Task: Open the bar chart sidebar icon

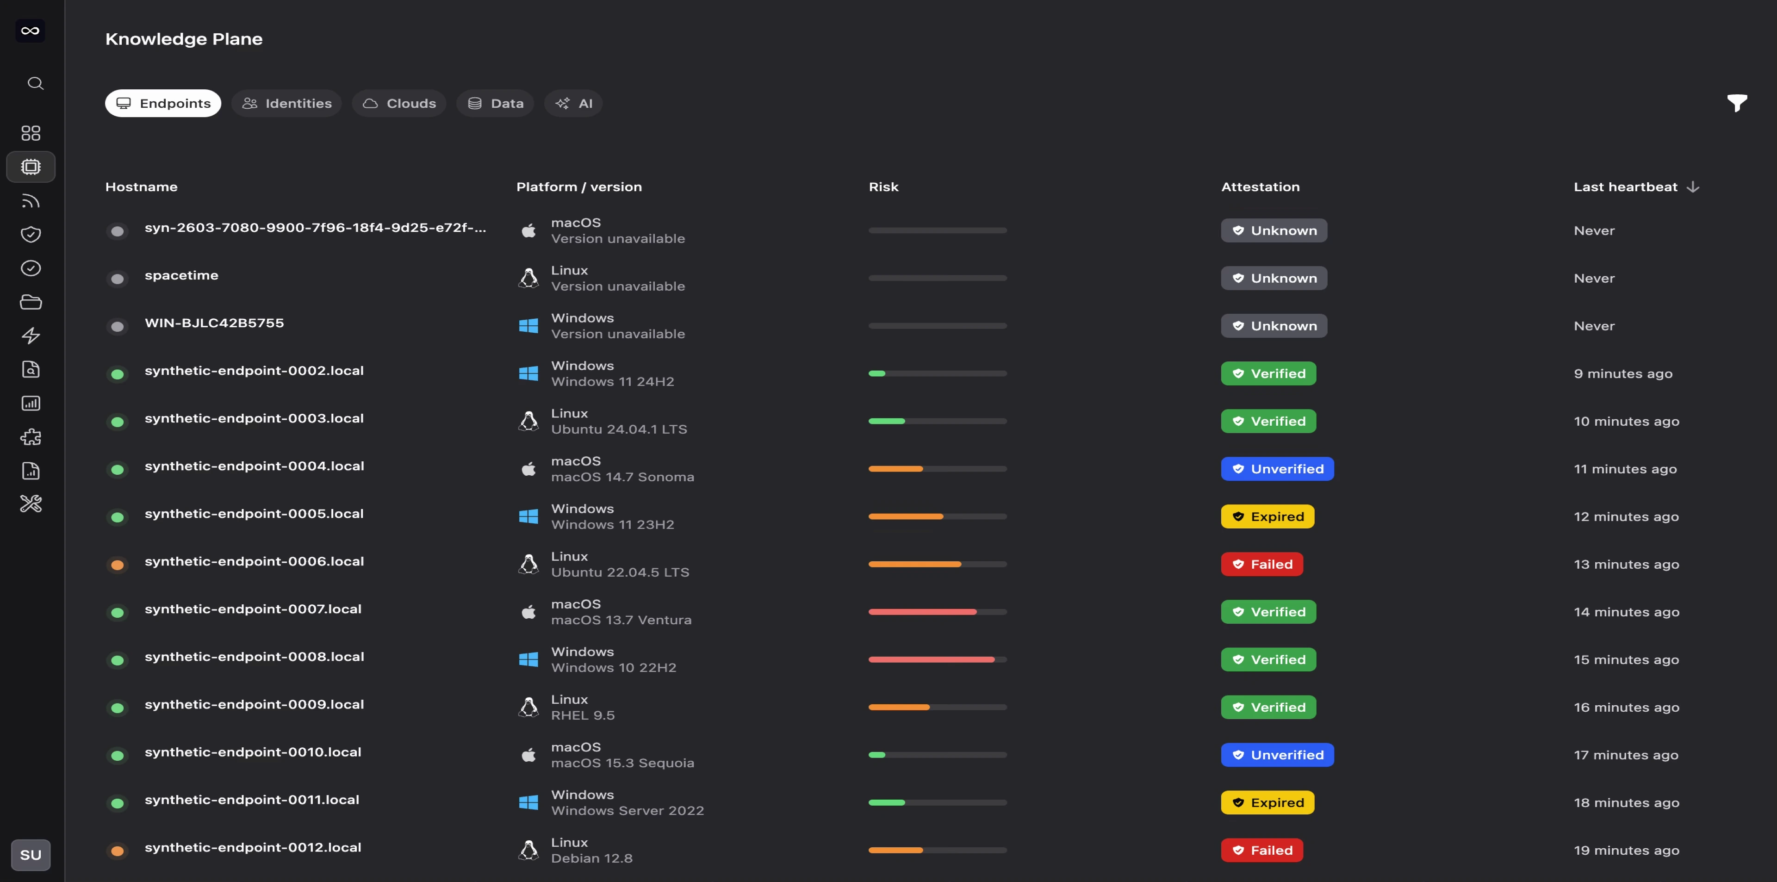Action: (31, 404)
